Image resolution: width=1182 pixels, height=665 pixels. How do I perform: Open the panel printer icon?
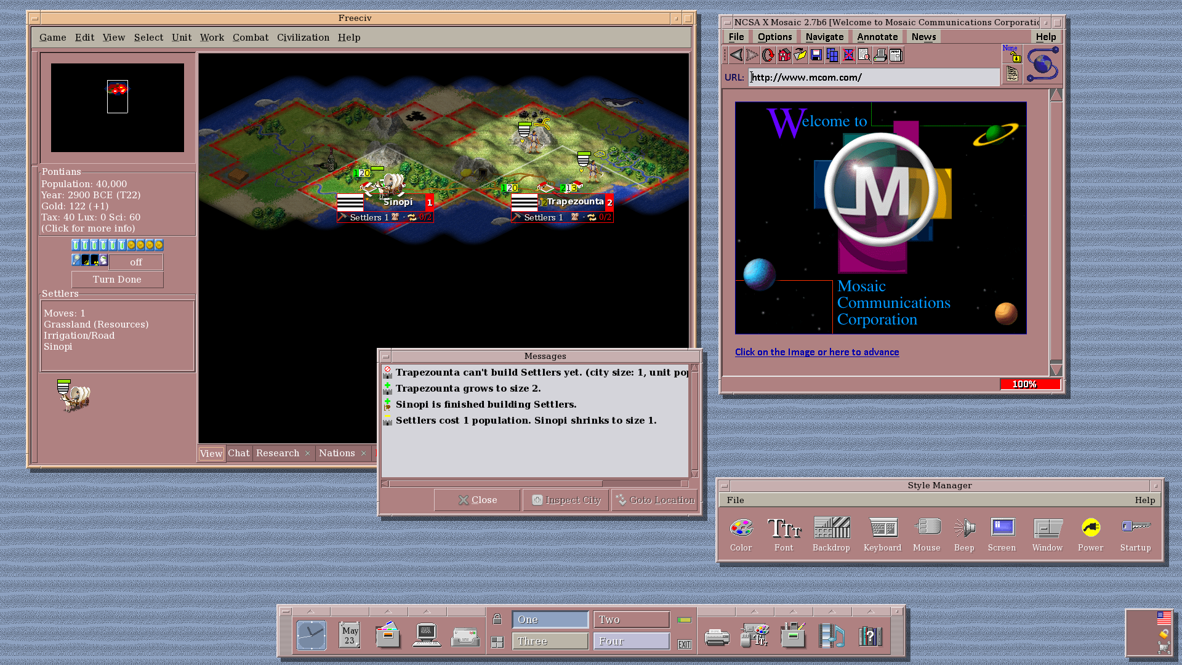click(717, 637)
